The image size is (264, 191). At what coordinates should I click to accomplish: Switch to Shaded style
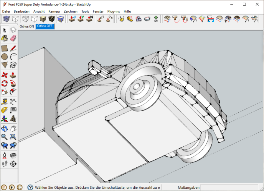43,19
